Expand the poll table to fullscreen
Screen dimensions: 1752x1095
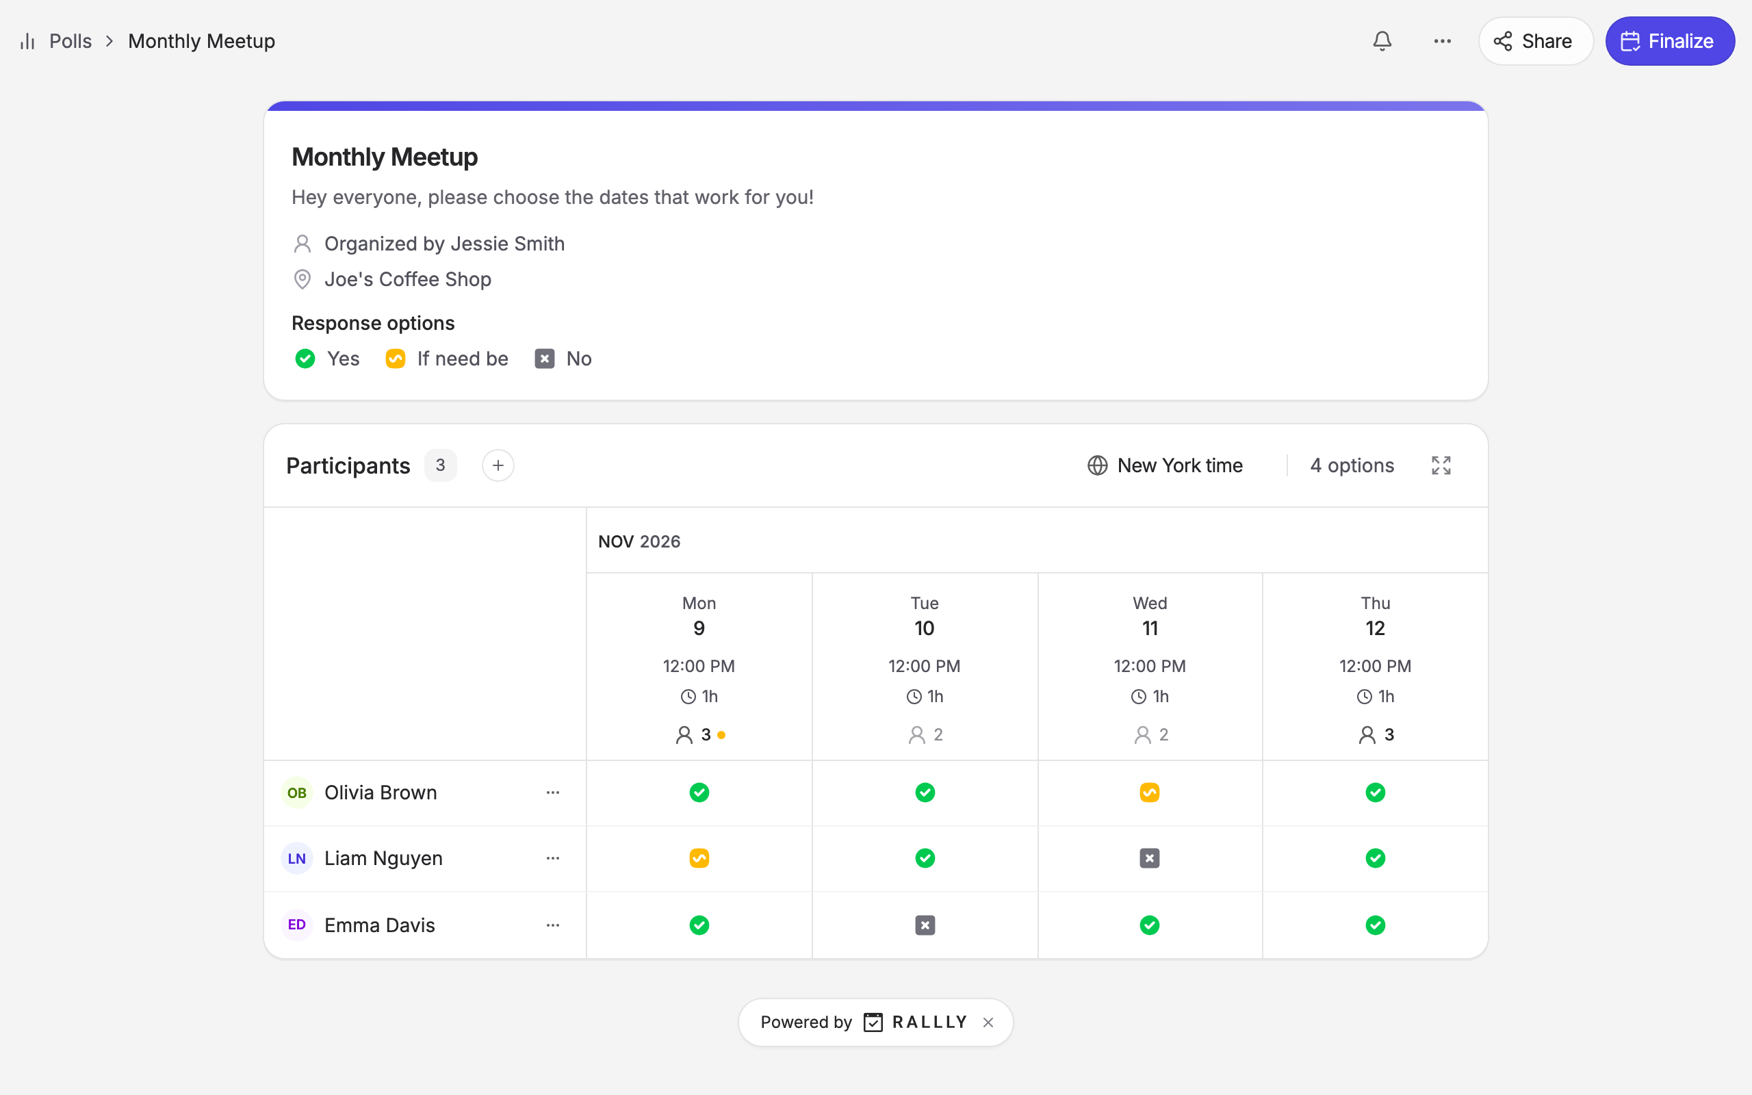click(x=1441, y=465)
